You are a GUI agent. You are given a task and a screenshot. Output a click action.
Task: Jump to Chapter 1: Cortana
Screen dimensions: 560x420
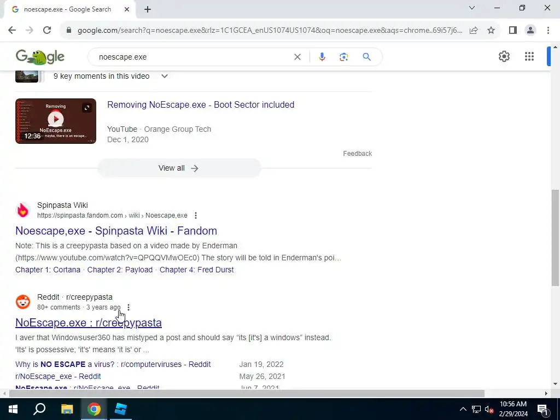tap(48, 270)
